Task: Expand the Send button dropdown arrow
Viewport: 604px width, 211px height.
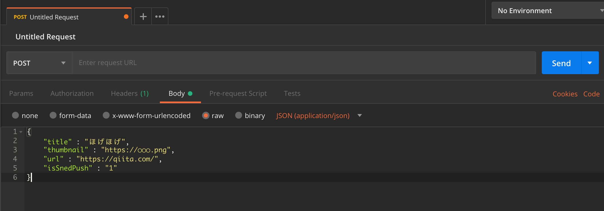Action: (590, 63)
